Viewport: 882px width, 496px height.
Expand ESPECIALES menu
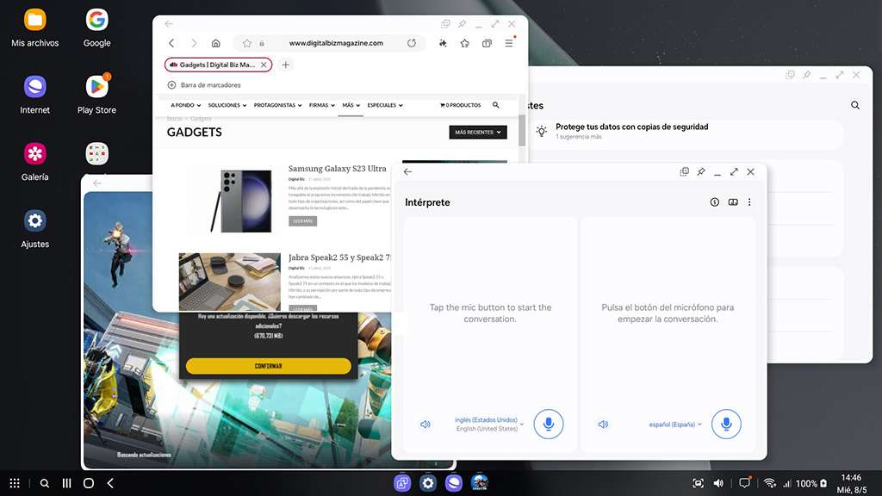pyautogui.click(x=385, y=105)
